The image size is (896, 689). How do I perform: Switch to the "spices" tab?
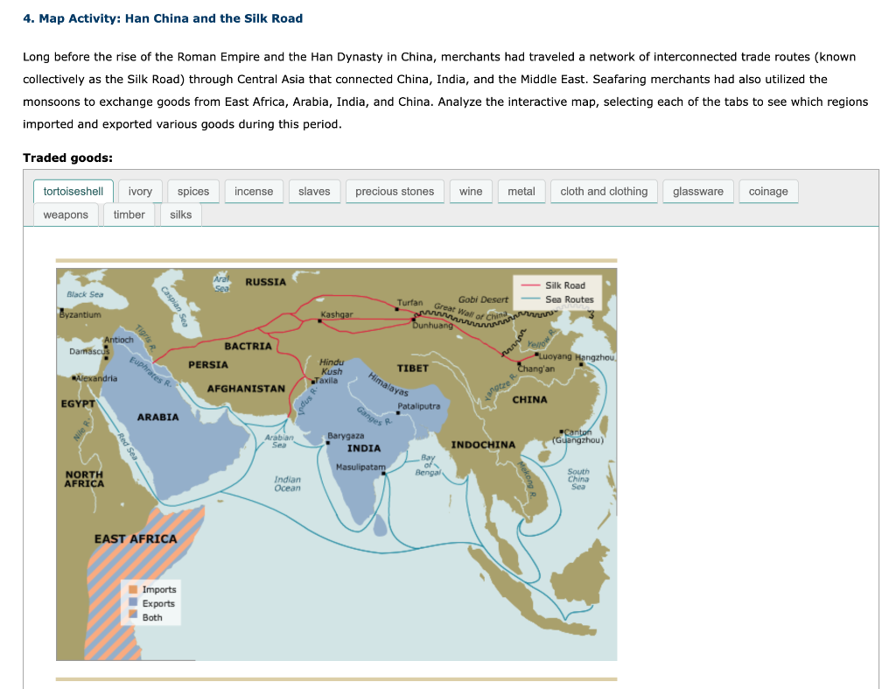[193, 191]
